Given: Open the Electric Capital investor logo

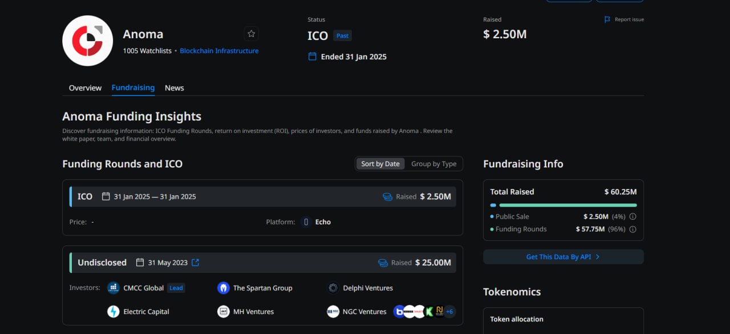Looking at the screenshot, I should tap(113, 312).
